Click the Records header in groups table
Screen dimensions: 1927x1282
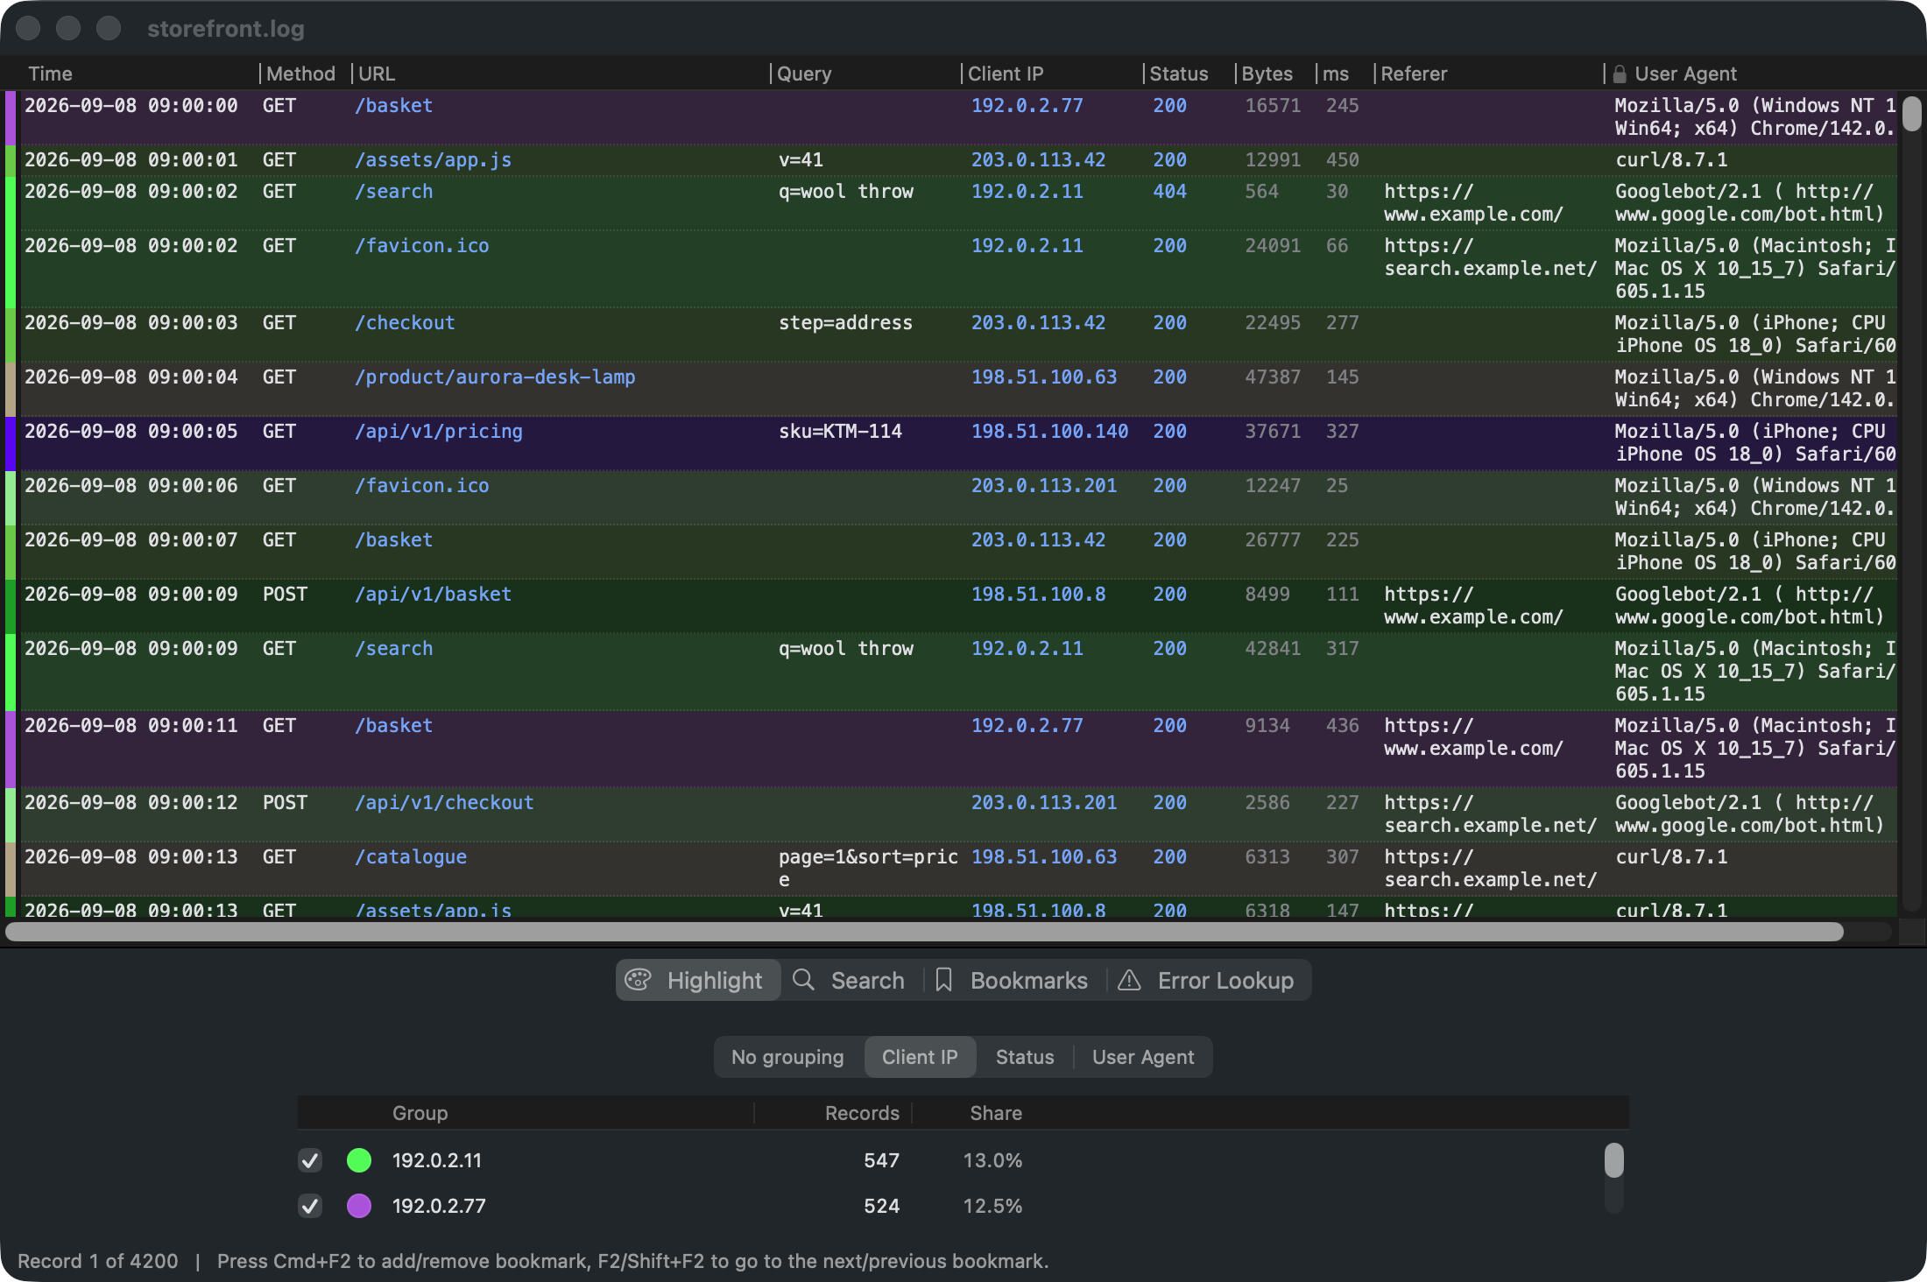(862, 1113)
